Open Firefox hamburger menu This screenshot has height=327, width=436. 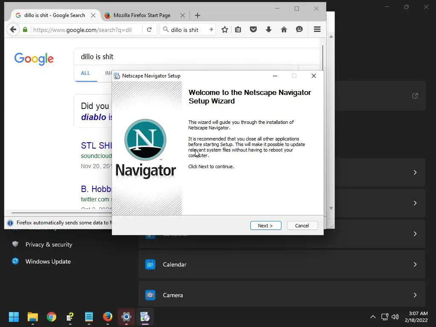[x=317, y=29]
